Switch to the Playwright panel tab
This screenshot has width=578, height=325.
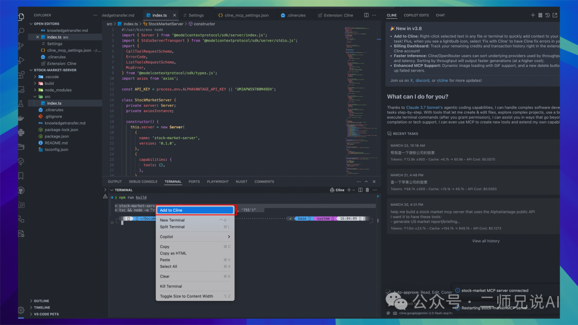tap(217, 181)
